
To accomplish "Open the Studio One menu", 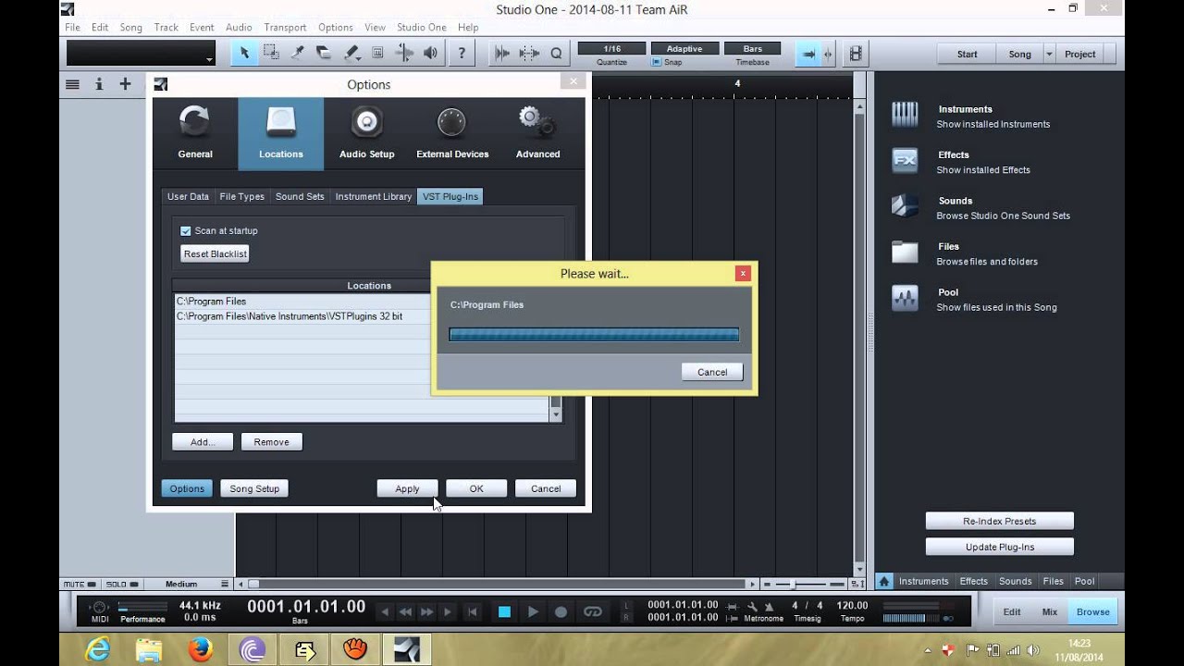I will coord(422,27).
